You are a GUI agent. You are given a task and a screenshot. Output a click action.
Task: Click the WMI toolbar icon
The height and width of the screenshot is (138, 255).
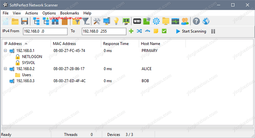point(137,21)
